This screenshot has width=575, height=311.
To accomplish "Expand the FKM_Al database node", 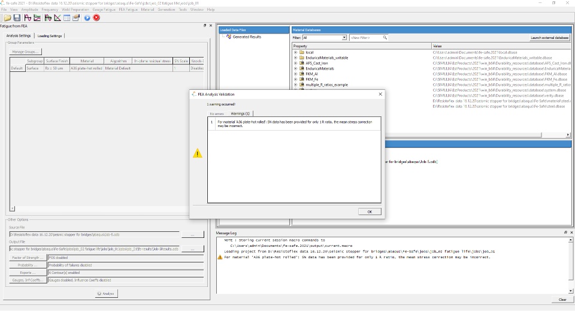I will [x=295, y=74].
